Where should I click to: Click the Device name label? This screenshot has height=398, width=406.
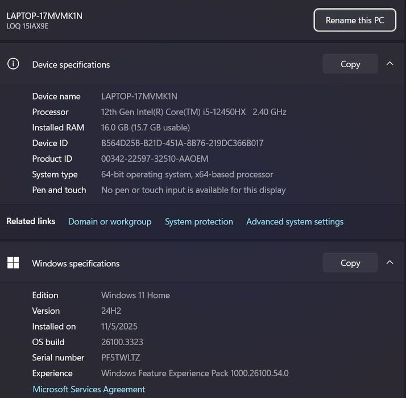pyautogui.click(x=56, y=96)
